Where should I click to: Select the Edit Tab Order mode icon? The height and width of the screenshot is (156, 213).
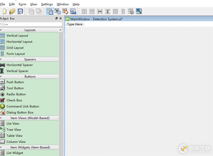point(73,11)
